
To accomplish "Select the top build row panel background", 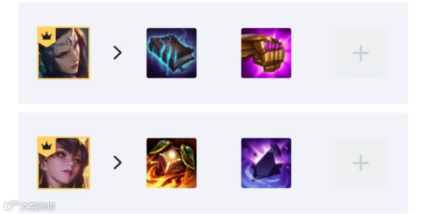I will 213,53.
